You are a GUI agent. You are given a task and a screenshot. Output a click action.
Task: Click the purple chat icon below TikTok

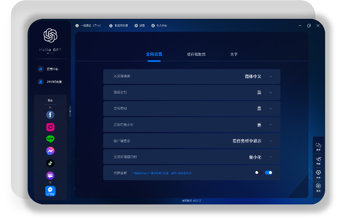click(50, 175)
